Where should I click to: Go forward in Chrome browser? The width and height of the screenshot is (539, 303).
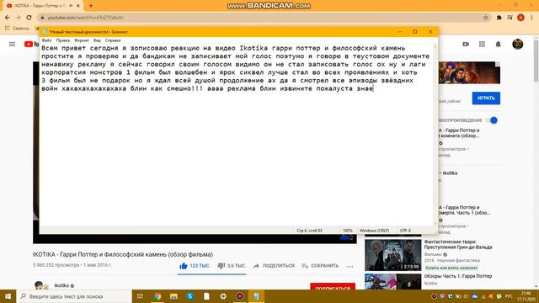pos(19,18)
